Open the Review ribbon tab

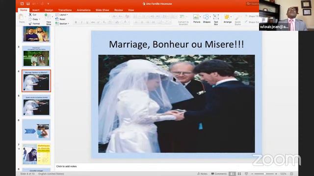point(119,10)
